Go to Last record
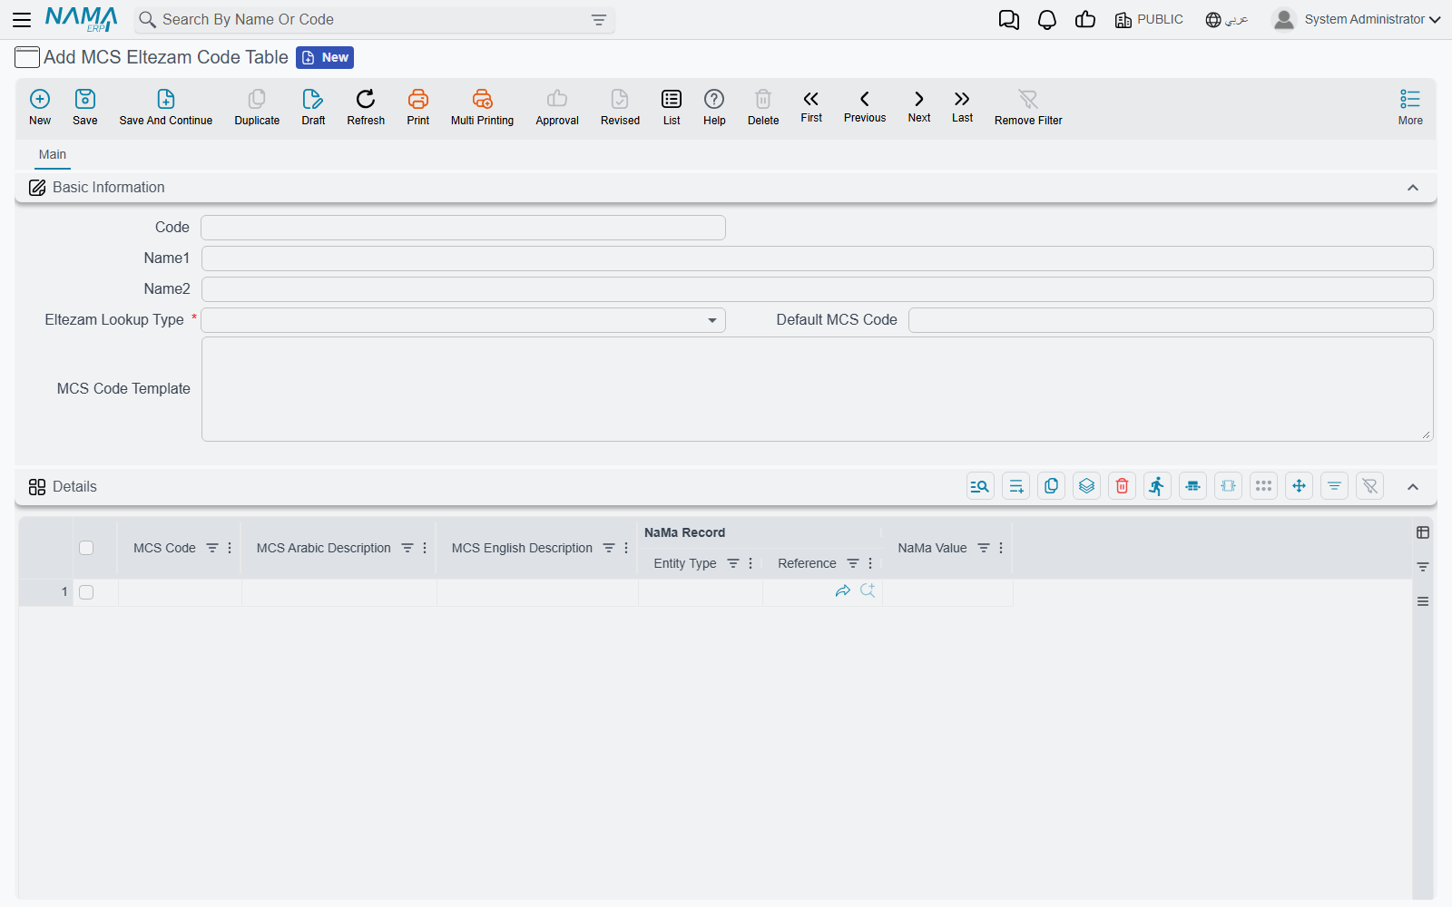 [962, 107]
